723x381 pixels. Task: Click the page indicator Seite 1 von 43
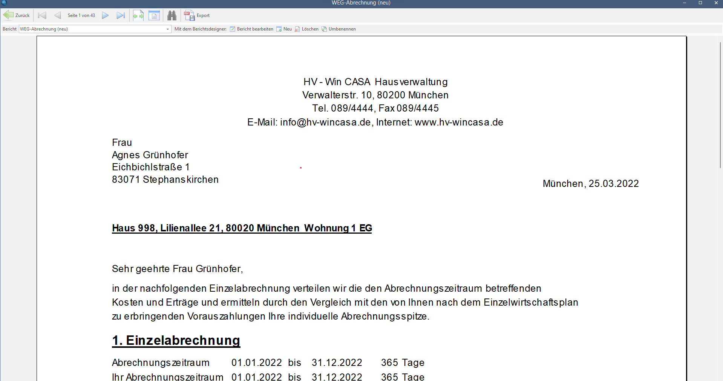(81, 15)
